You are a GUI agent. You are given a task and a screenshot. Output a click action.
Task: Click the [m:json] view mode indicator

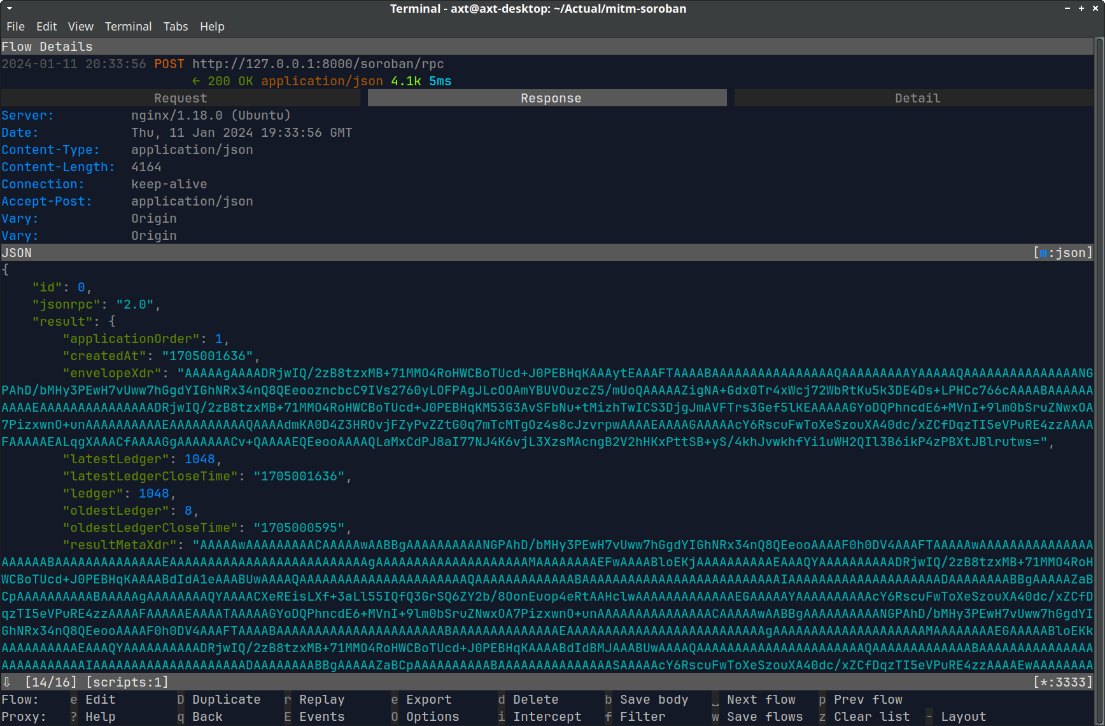pyautogui.click(x=1062, y=253)
